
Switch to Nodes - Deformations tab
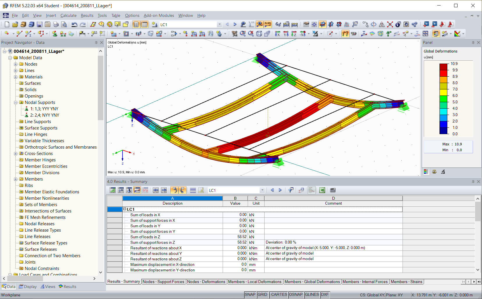(x=206, y=282)
